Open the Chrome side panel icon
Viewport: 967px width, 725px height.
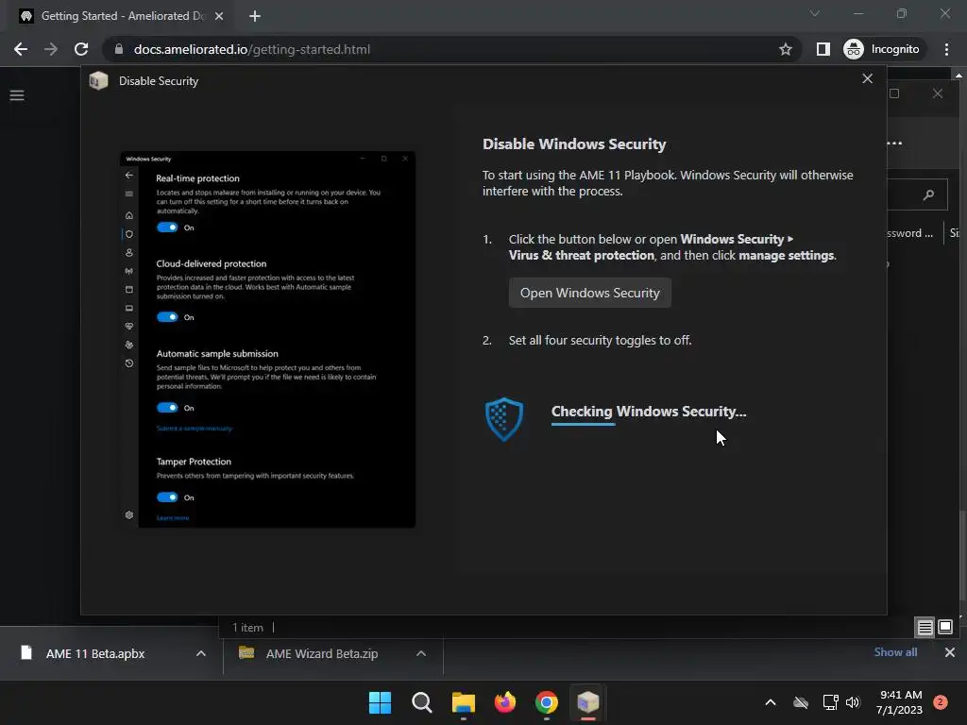(823, 49)
